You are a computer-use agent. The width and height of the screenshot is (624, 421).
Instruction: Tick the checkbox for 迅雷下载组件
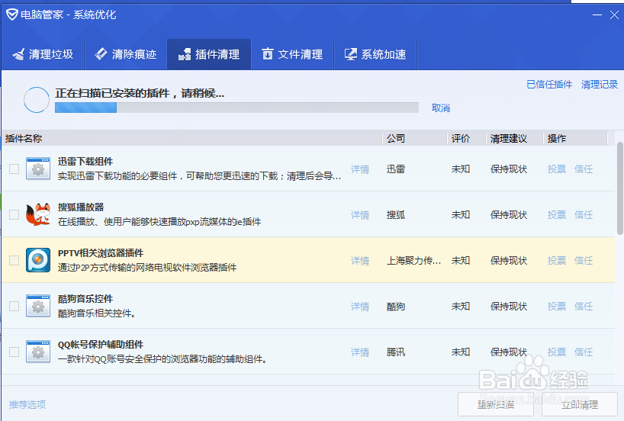pos(14,169)
